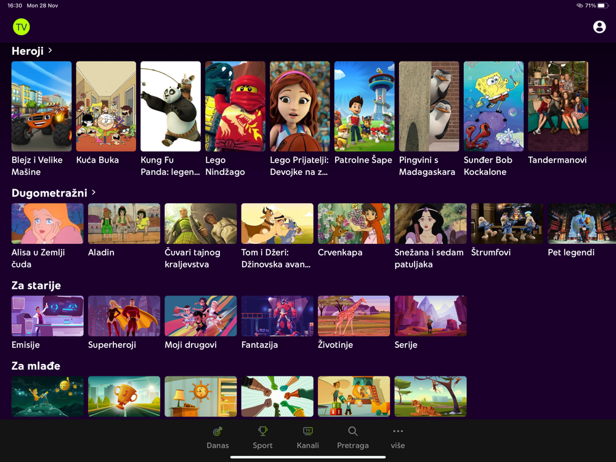The width and height of the screenshot is (616, 462).
Task: Tap the Pretraga magnifier icon
Action: (353, 431)
